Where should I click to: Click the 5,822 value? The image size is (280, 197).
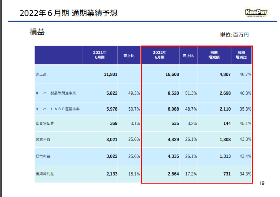tap(112, 93)
